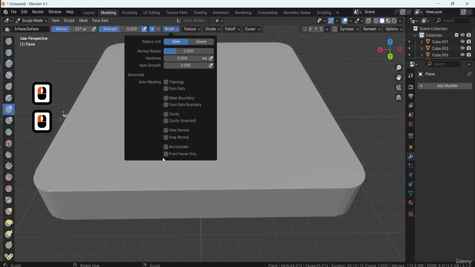Adjust the Normal Radius slider
The height and width of the screenshot is (267, 475).
(189, 51)
